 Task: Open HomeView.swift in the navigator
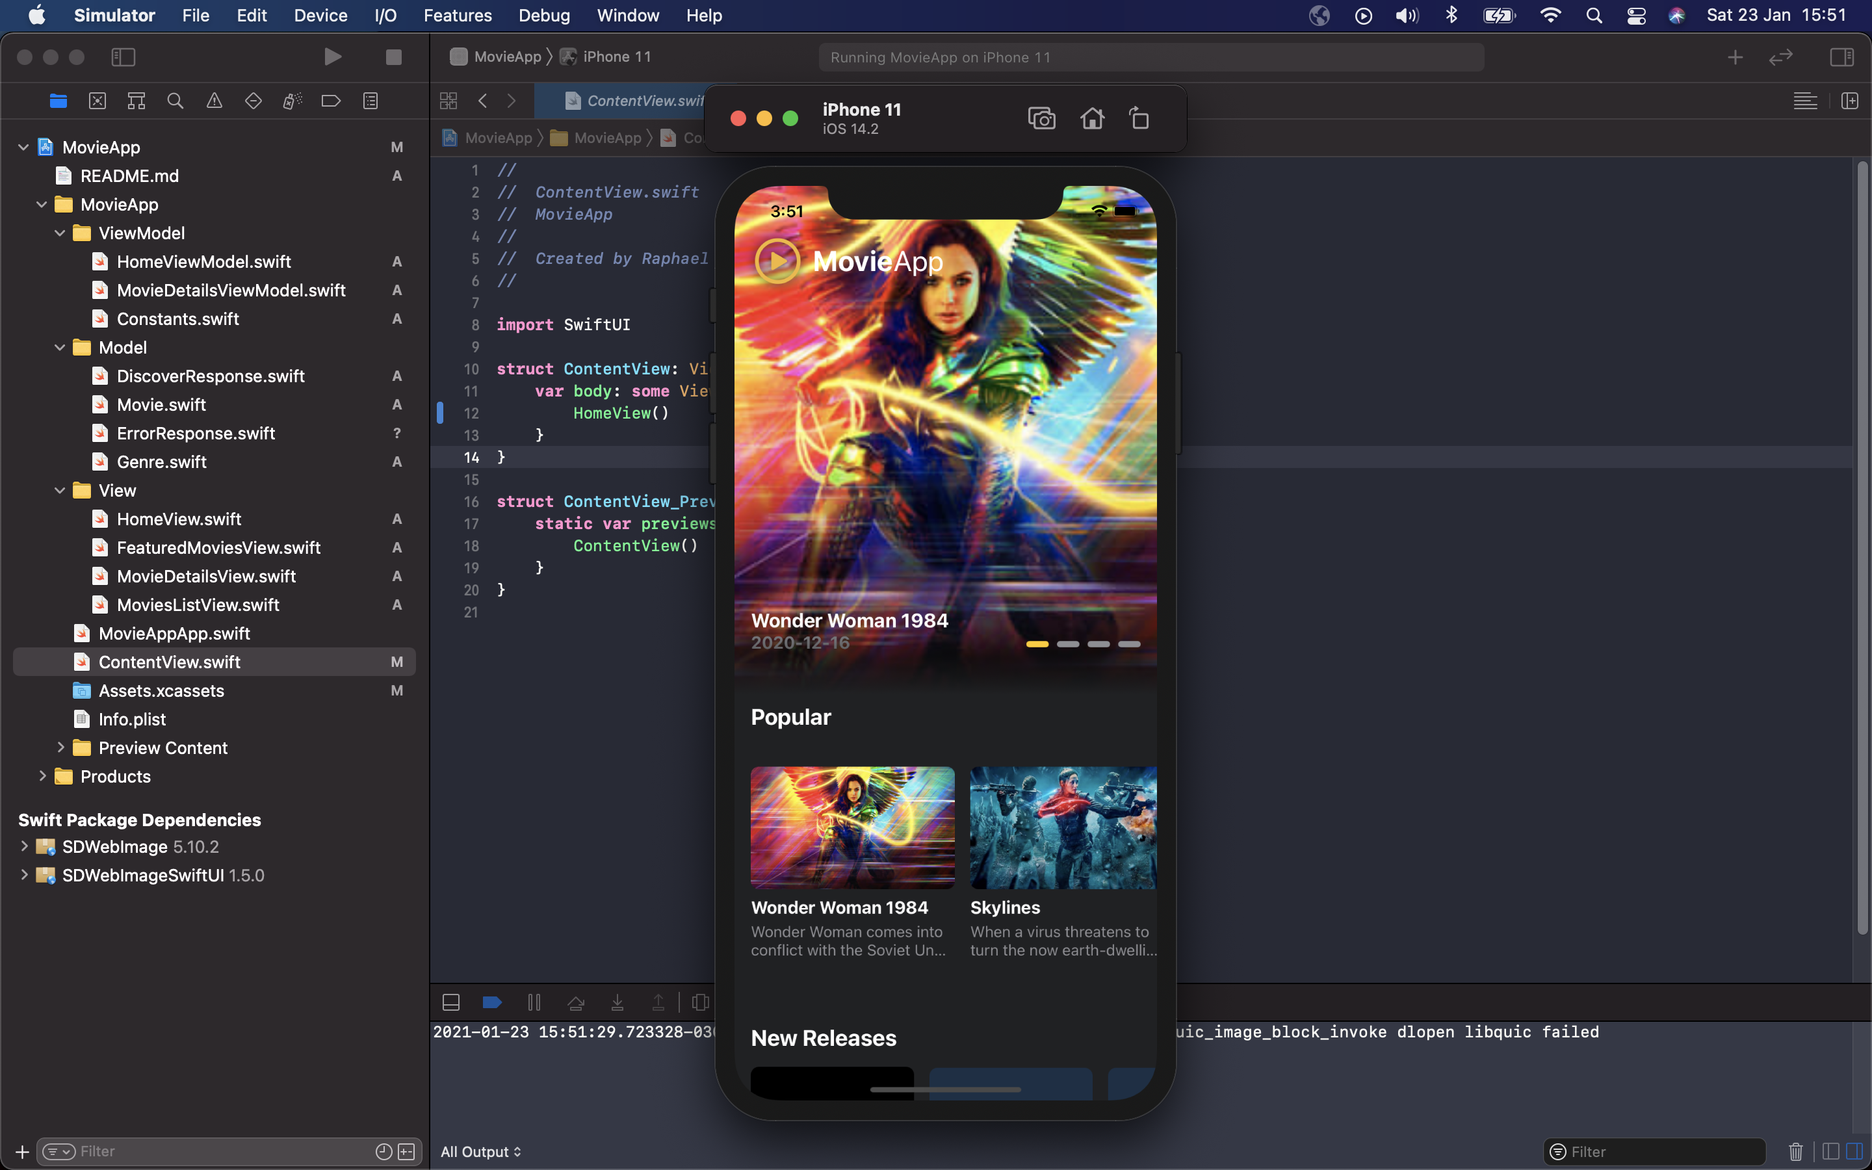179,519
